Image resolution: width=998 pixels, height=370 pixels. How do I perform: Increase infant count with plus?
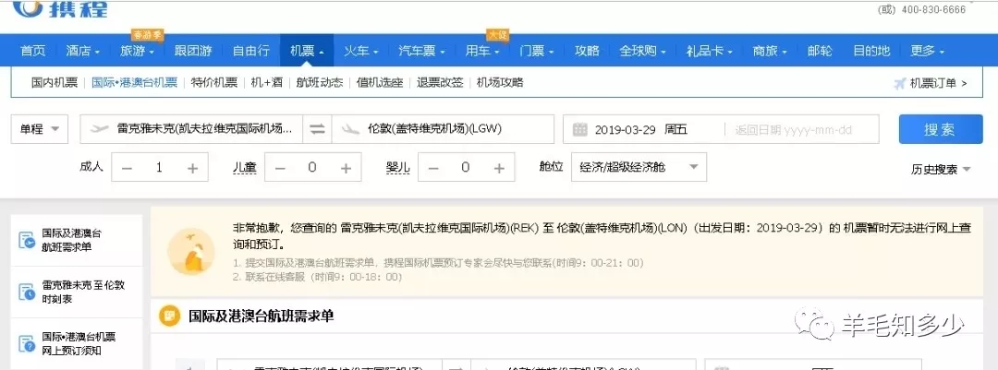pyautogui.click(x=499, y=168)
